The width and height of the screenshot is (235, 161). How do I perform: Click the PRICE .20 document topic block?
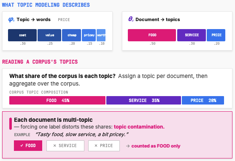tap(216, 35)
